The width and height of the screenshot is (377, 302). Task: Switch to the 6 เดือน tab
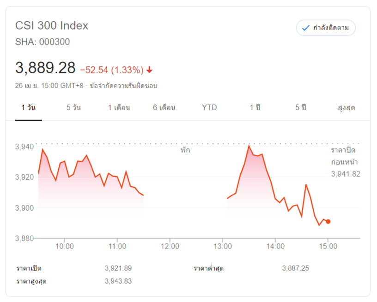coord(164,108)
